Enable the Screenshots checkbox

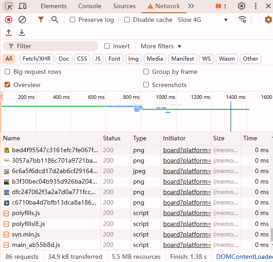146,85
